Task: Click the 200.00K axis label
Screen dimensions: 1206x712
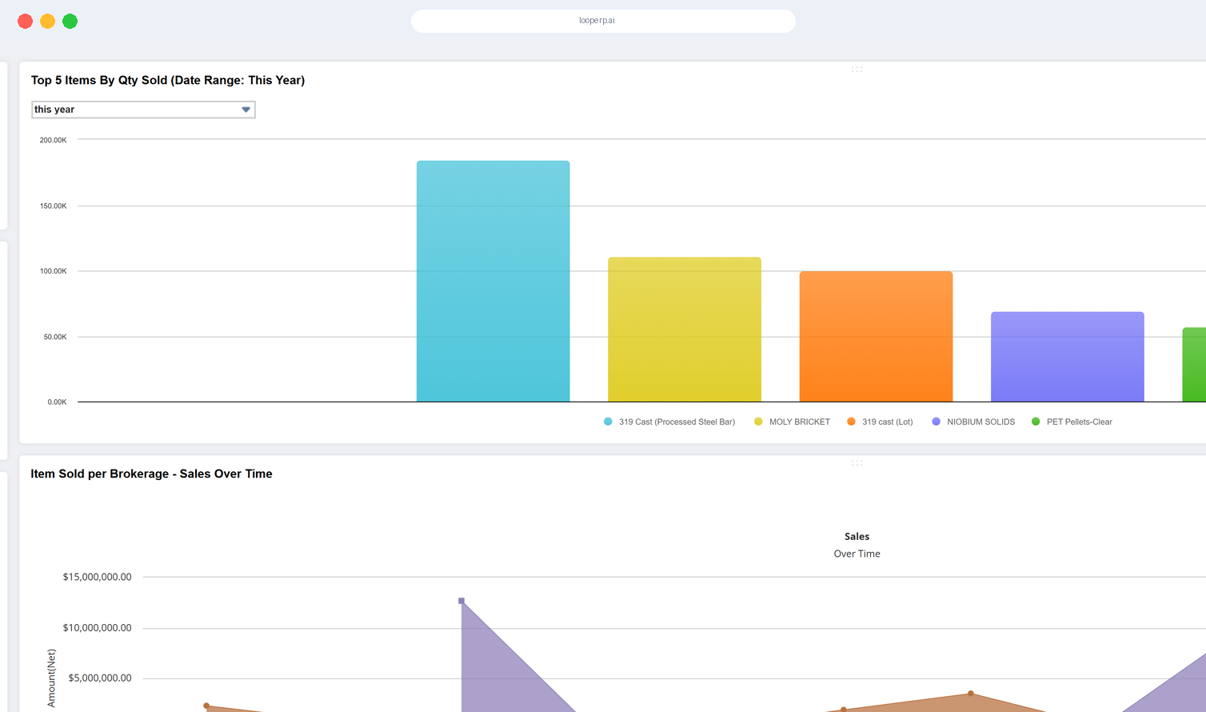Action: click(x=54, y=140)
